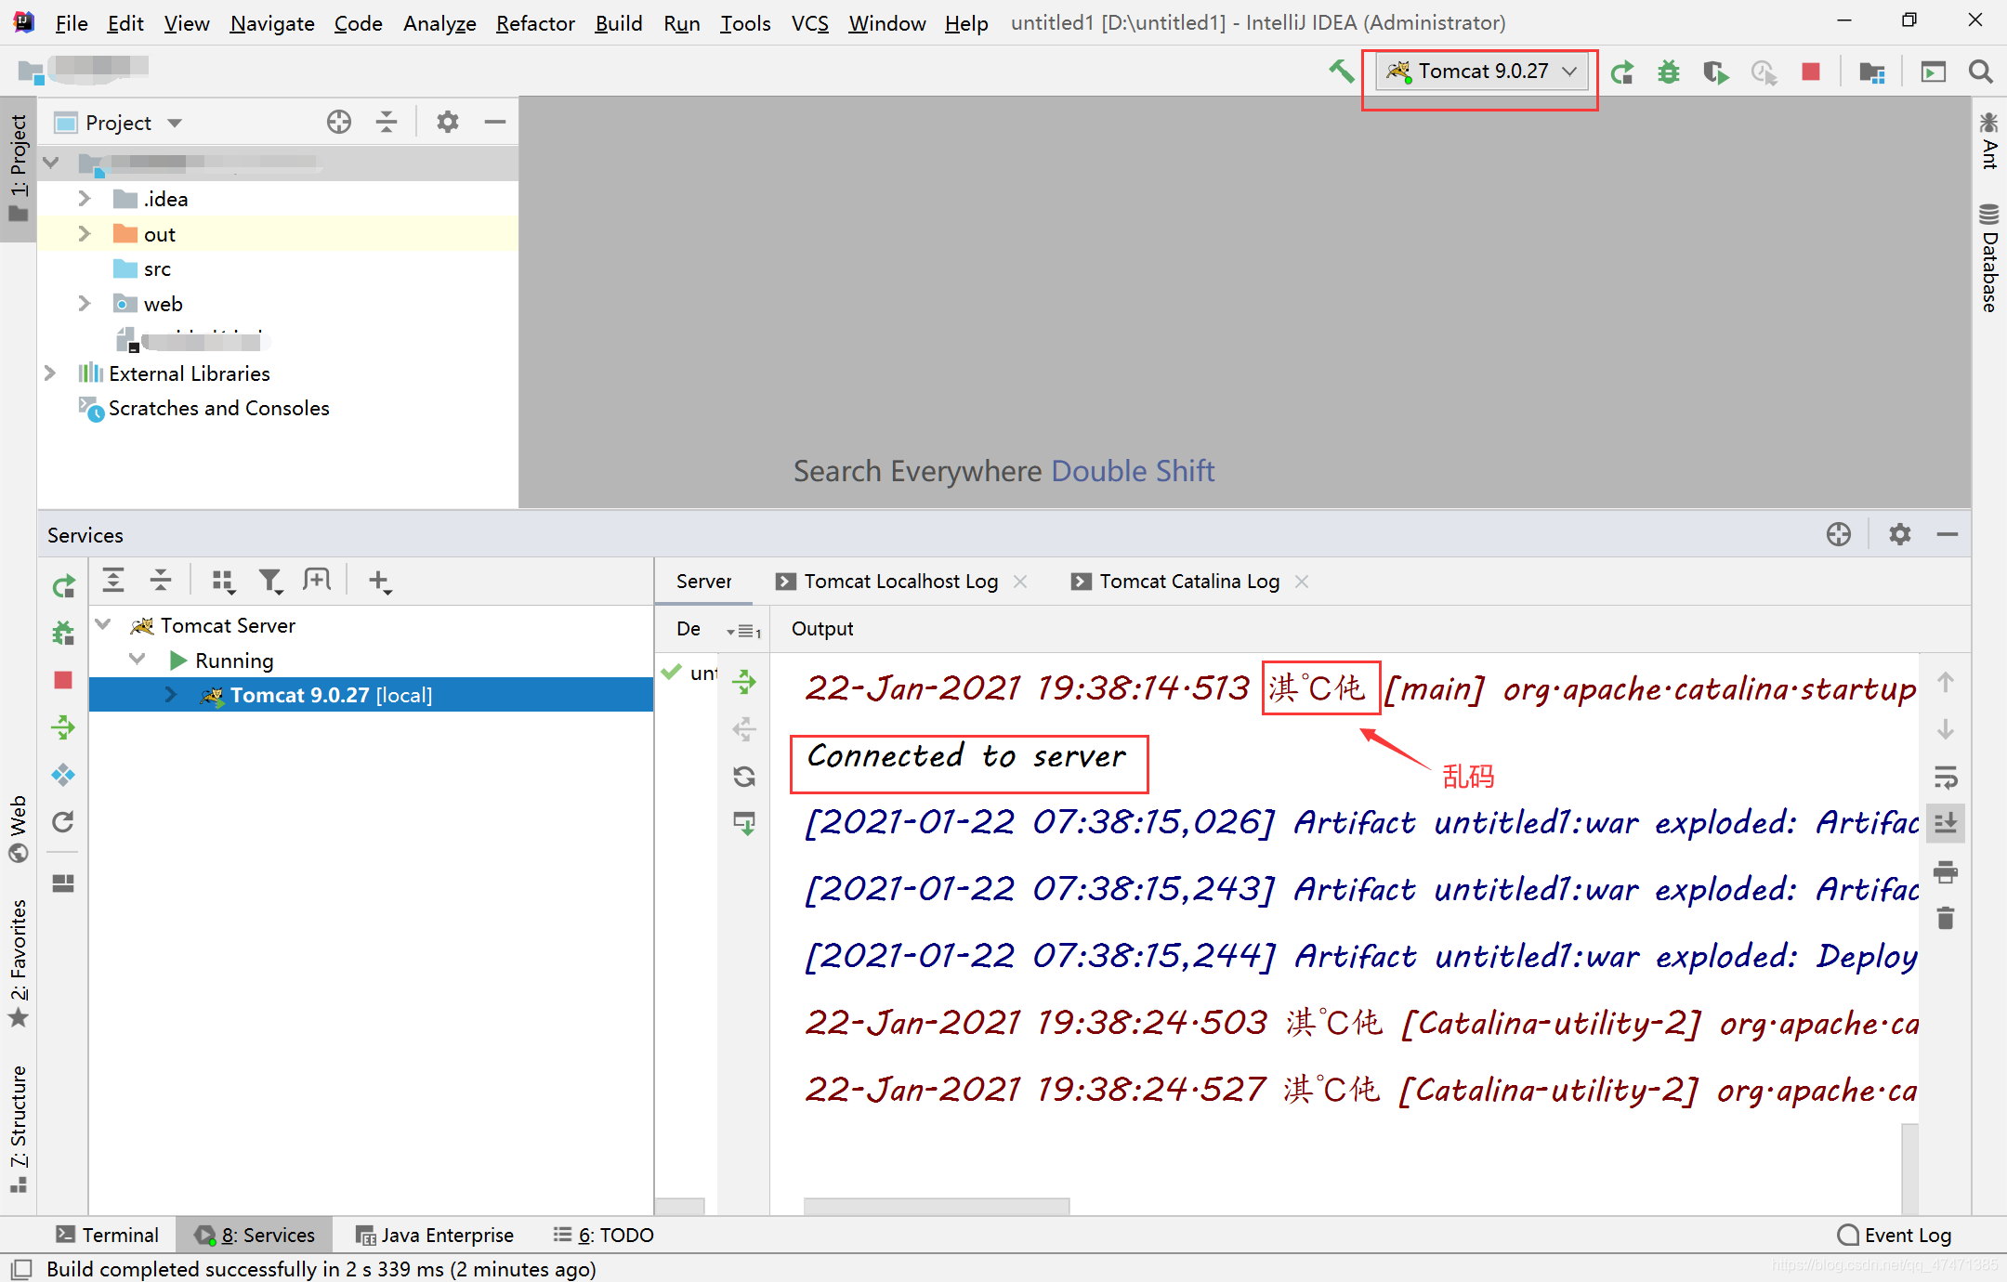The width and height of the screenshot is (2007, 1282).
Task: Open the Tomcat 9.0.27 run configuration dropdown
Action: [x=1481, y=72]
